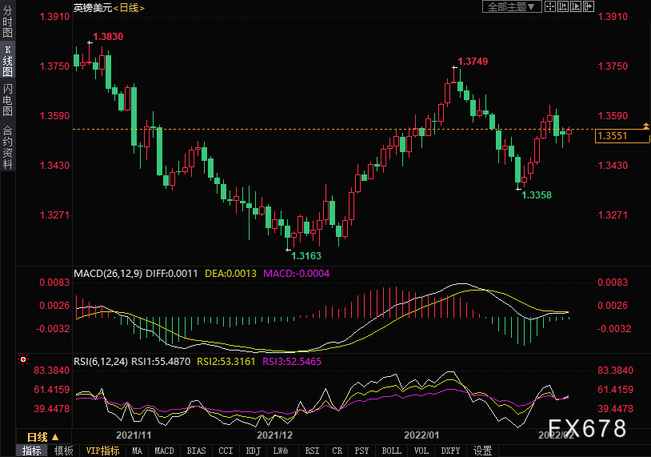This screenshot has height=457, width=651.
Task: Click the 1.3830 high price marker
Action: (108, 37)
